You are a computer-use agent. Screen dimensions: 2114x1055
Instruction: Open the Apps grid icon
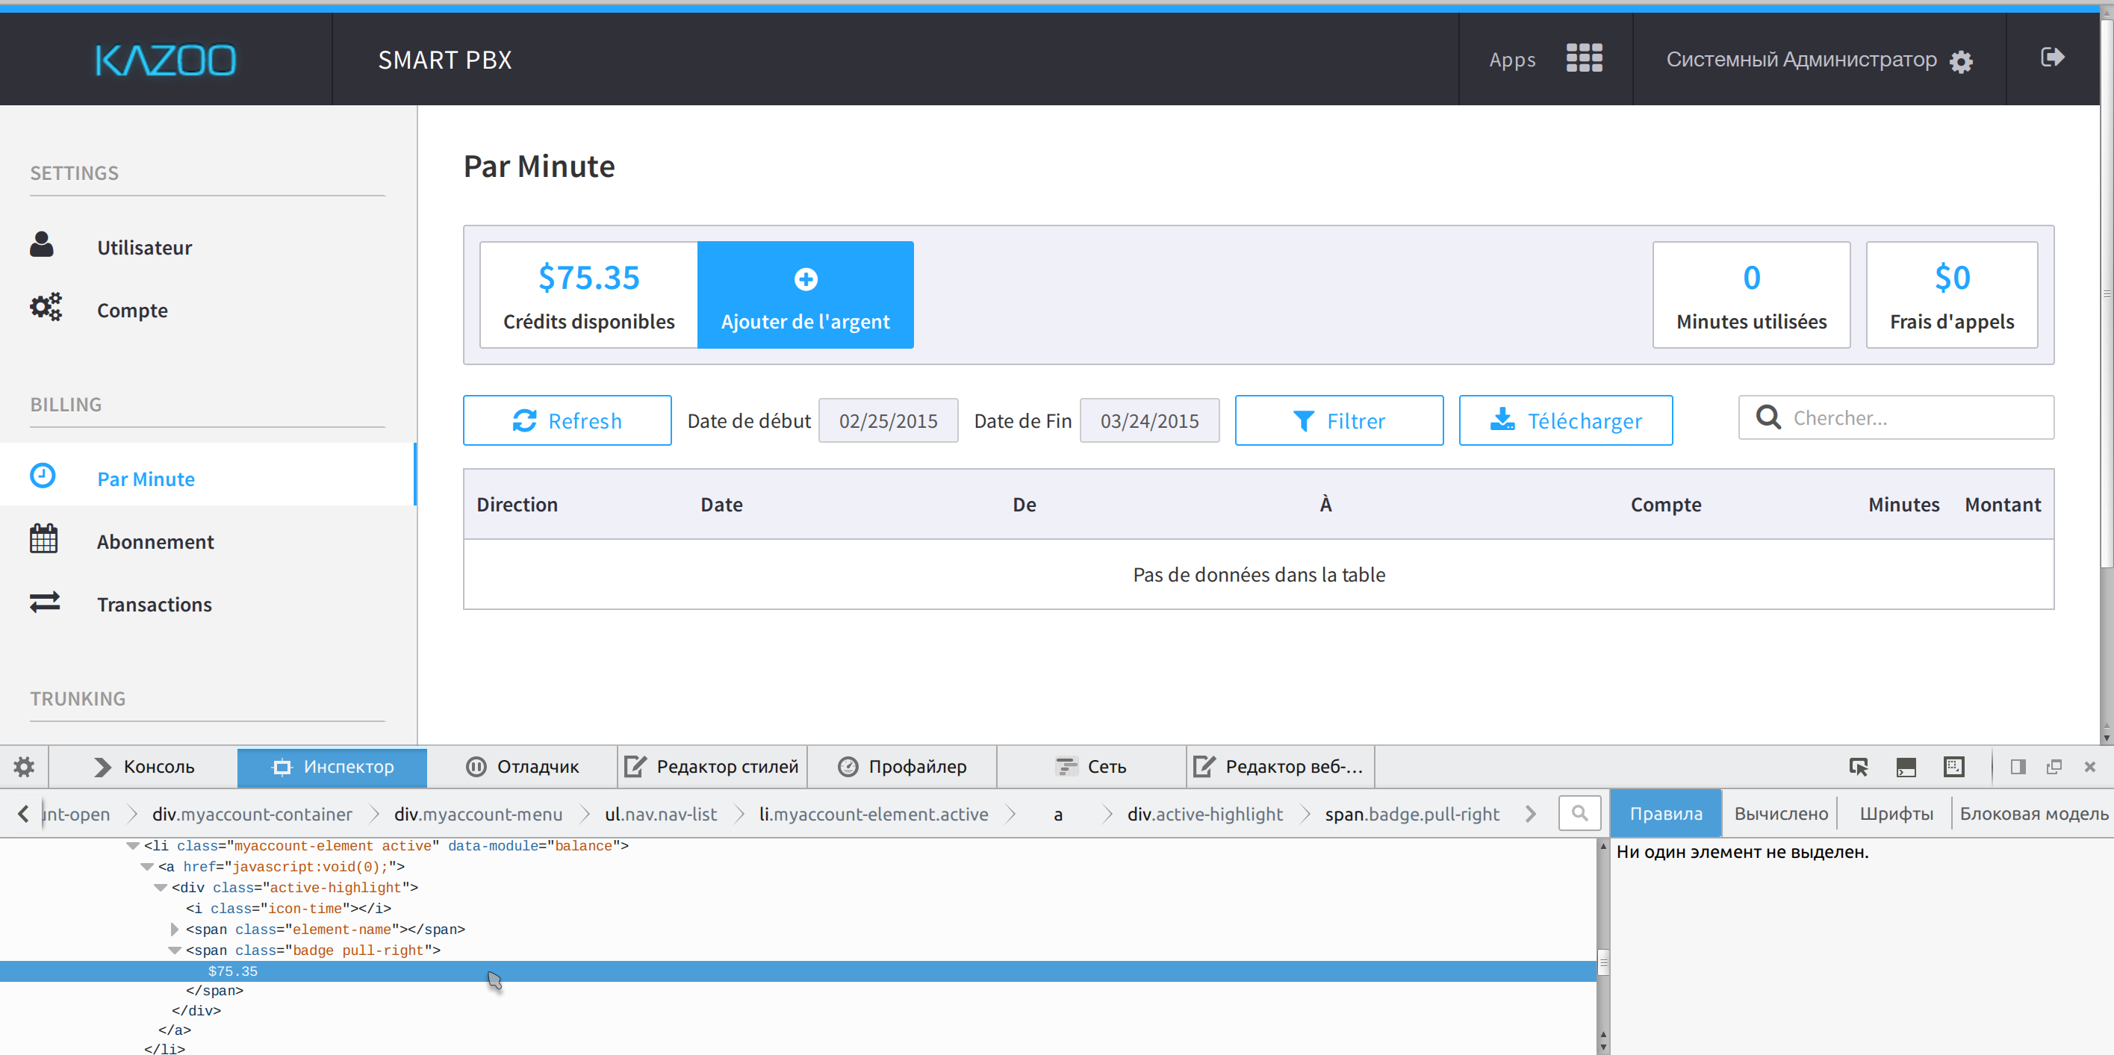click(1584, 58)
